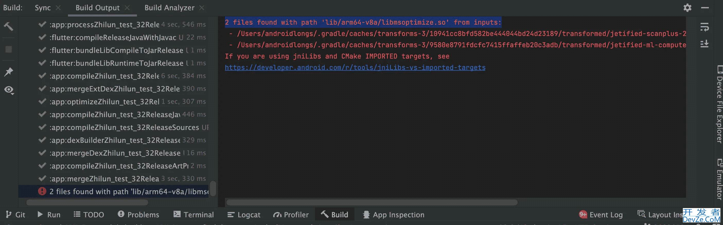The height and width of the screenshot is (225, 723).
Task: Select :app:optimizeZhilun_test_32Rel task
Action: click(x=113, y=102)
